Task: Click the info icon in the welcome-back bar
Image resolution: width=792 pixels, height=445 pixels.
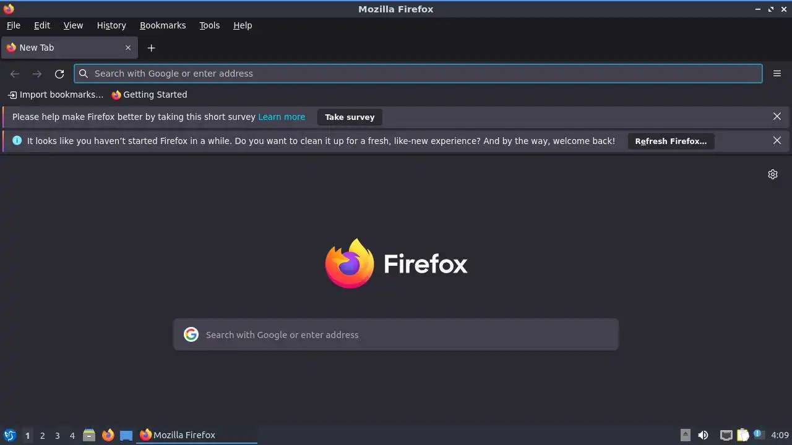Action: click(x=17, y=140)
